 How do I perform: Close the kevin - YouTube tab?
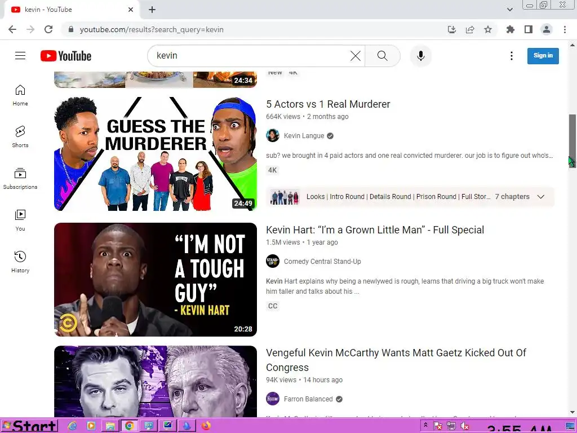[x=131, y=10]
